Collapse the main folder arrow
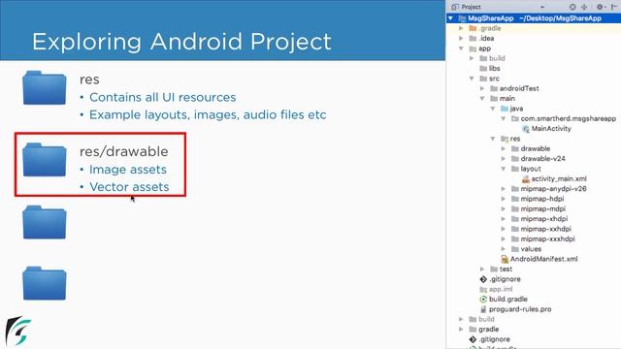This screenshot has width=621, height=349. (482, 99)
